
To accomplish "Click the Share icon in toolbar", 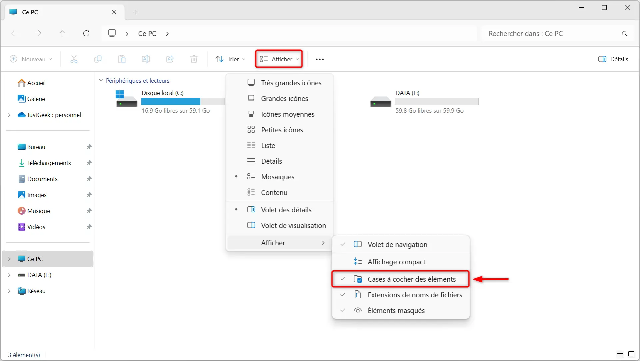I will click(170, 59).
